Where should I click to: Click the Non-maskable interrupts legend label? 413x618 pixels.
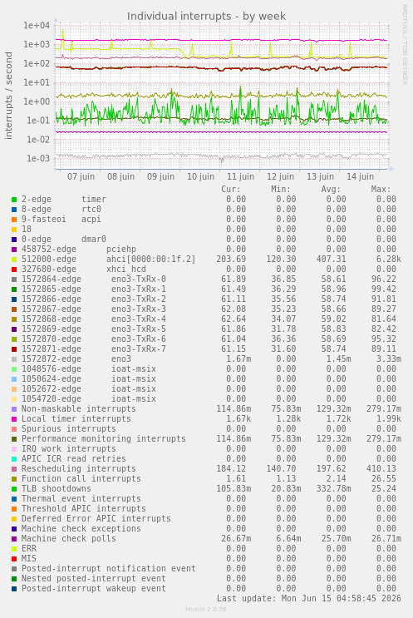pyautogui.click(x=79, y=408)
